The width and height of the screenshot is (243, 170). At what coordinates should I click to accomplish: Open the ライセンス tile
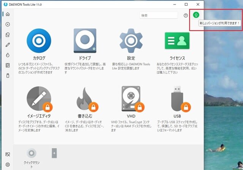pos(177,41)
